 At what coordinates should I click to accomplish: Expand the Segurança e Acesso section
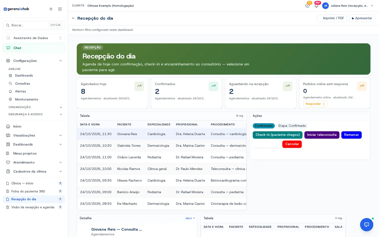35,114
